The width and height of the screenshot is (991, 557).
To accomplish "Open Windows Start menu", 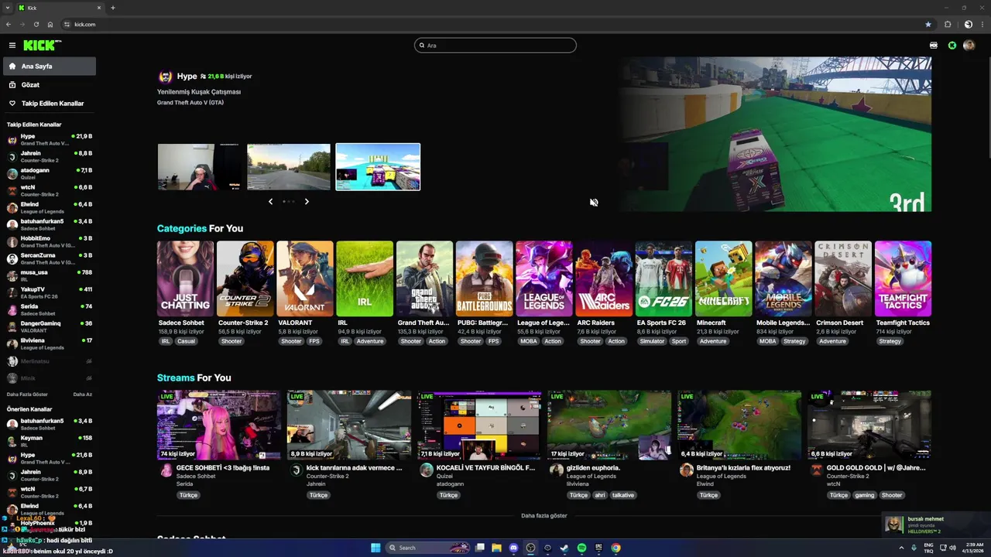I will (x=375, y=548).
